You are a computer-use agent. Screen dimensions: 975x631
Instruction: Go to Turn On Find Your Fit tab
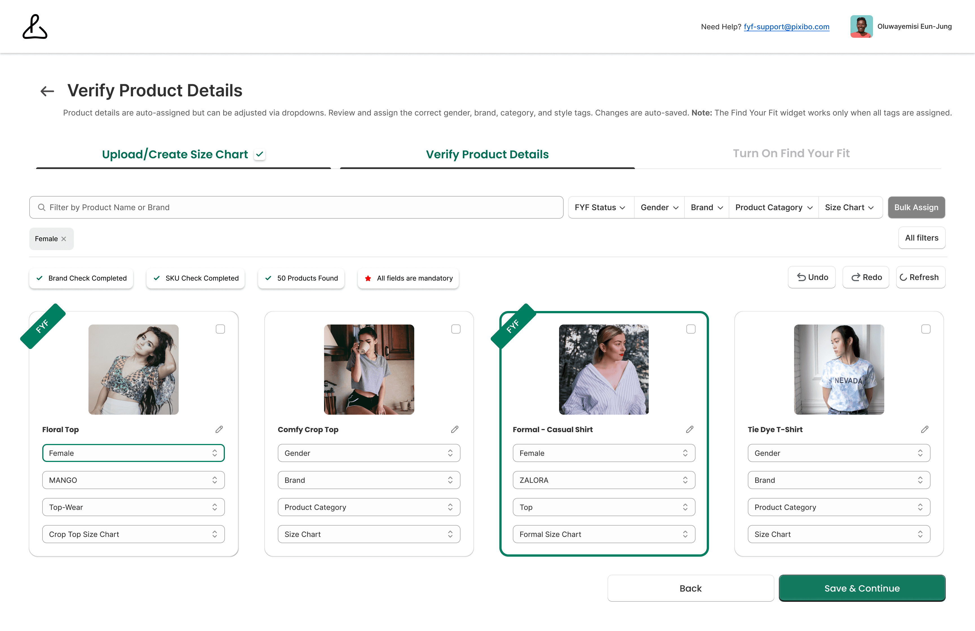pyautogui.click(x=791, y=153)
